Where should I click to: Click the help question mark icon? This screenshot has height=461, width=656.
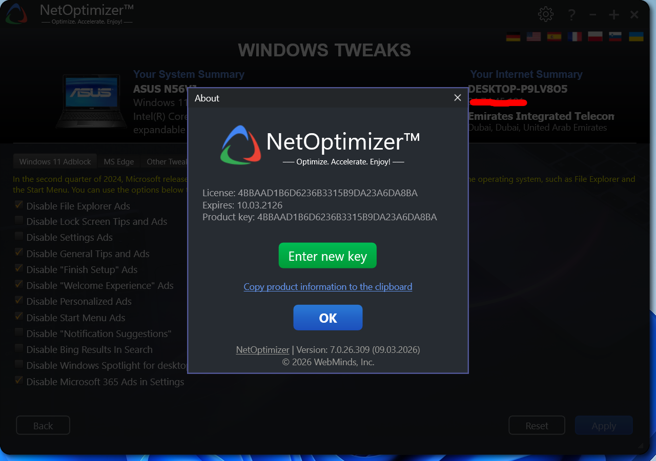[x=572, y=14]
